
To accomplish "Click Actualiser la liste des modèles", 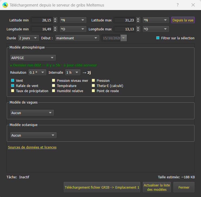I will click(x=157, y=187).
